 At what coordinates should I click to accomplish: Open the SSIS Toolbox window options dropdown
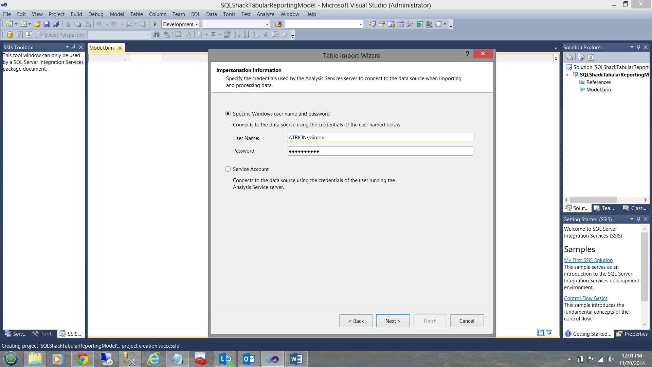[67, 47]
